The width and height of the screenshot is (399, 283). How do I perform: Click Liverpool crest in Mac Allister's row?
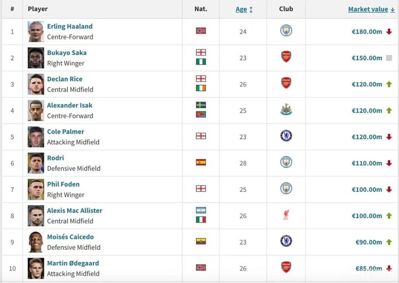coord(286,215)
